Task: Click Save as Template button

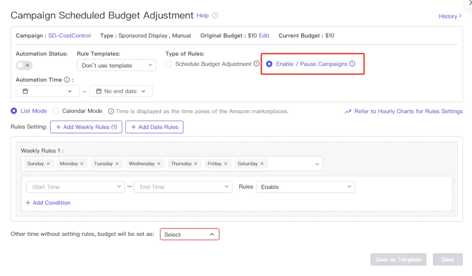Action: [x=398, y=259]
